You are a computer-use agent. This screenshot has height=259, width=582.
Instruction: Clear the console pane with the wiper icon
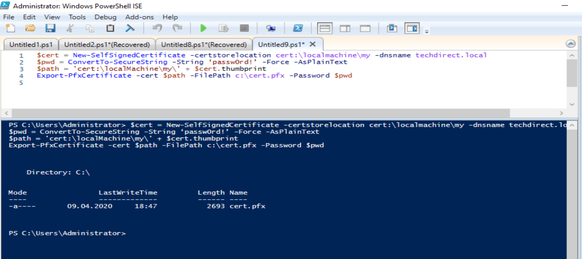tap(130, 28)
